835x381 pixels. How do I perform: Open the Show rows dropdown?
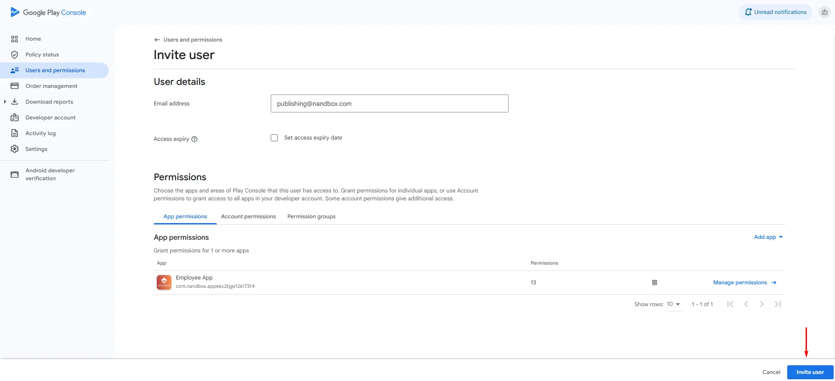click(x=673, y=304)
